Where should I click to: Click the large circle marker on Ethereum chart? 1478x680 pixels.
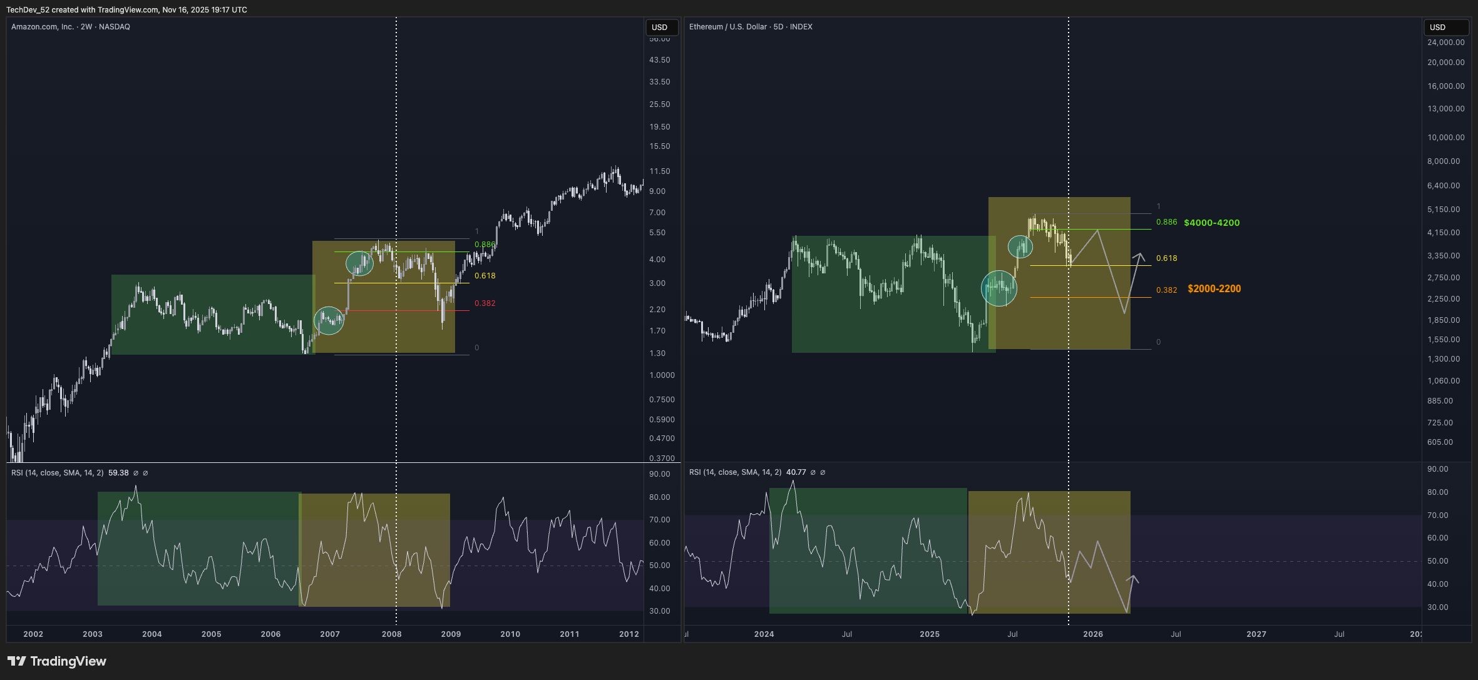(999, 288)
